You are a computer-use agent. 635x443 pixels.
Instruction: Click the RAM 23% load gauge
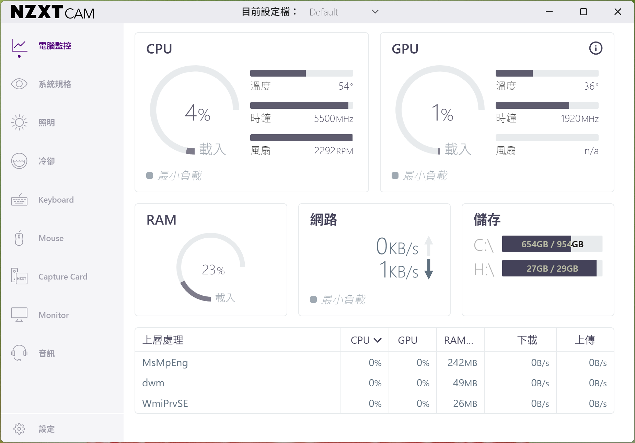(x=211, y=267)
